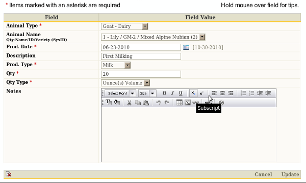
Task: Copy selected text in editor
Action: click(x=138, y=103)
